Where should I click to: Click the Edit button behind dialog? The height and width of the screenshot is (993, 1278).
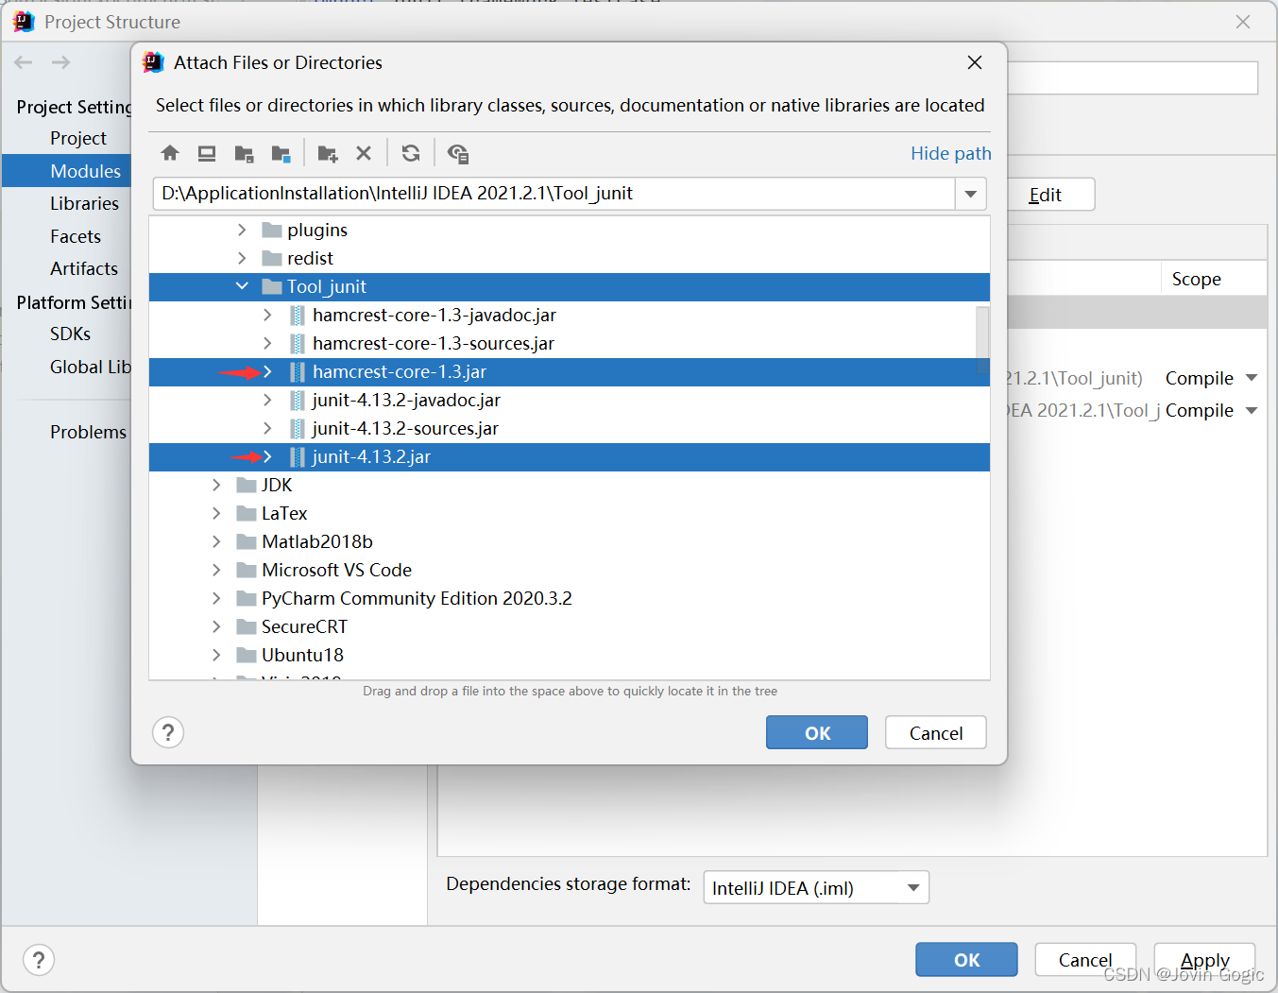1050,195
